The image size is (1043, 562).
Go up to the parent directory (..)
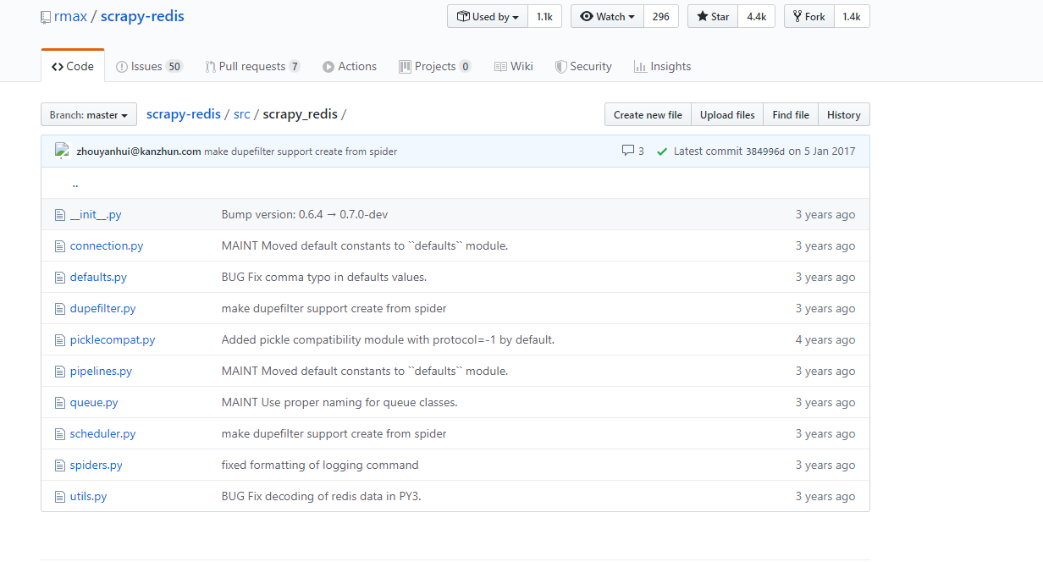coord(75,183)
